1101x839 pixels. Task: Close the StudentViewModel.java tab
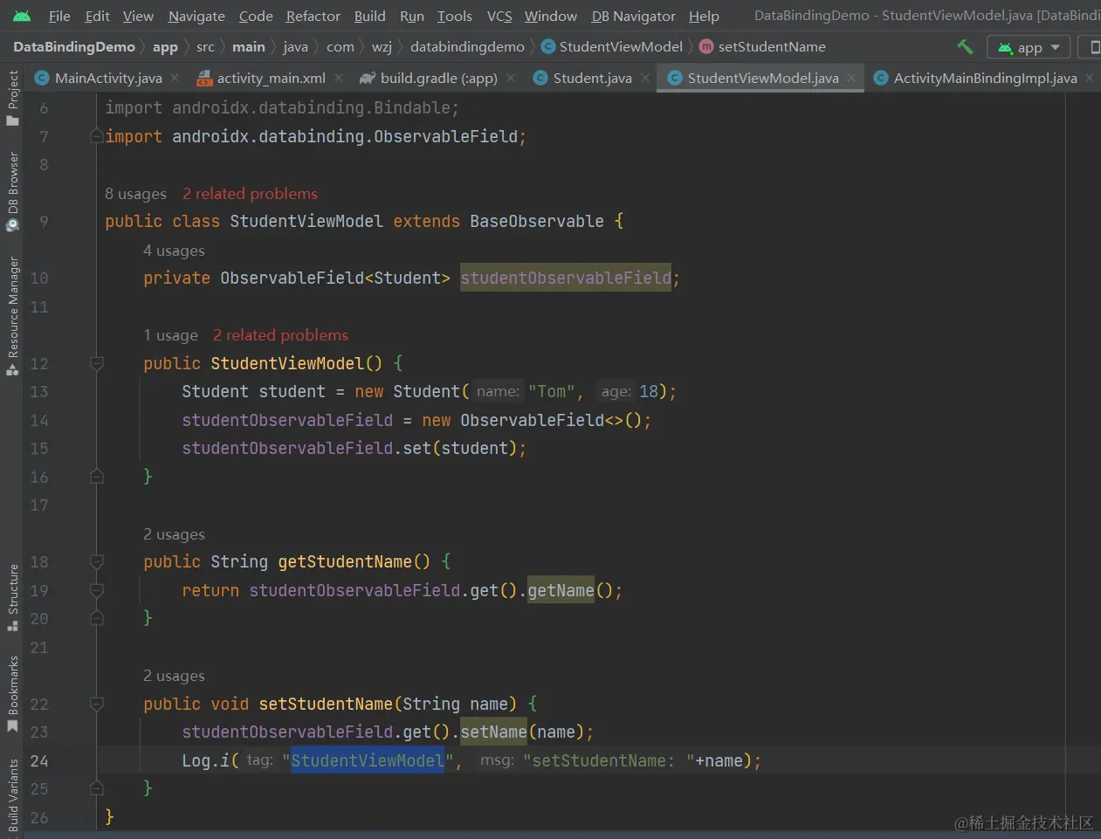851,78
